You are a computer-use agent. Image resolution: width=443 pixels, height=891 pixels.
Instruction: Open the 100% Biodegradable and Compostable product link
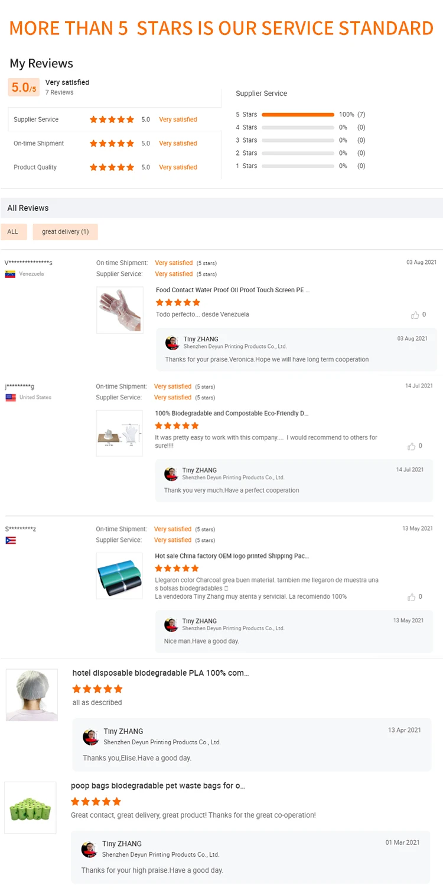coord(232,414)
